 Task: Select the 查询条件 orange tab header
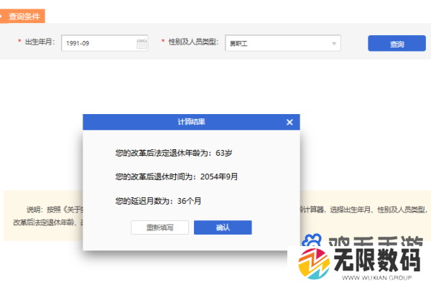22,17
